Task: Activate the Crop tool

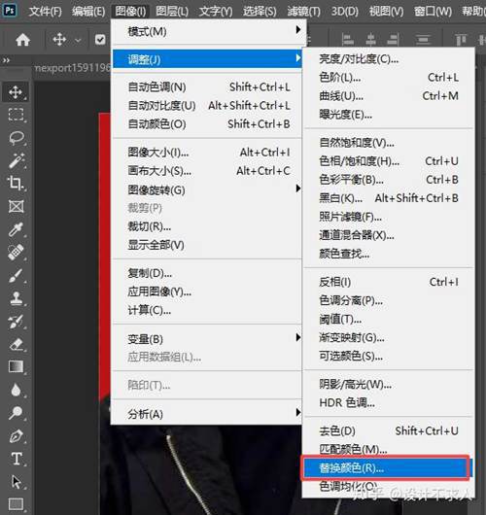Action: pos(16,184)
